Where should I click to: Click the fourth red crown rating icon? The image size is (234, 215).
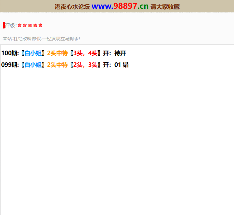35,25
